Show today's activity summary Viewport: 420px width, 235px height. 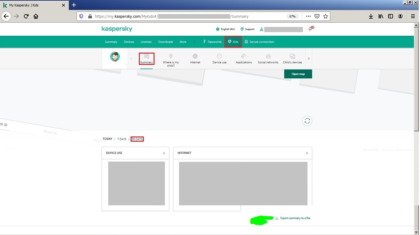(108, 139)
